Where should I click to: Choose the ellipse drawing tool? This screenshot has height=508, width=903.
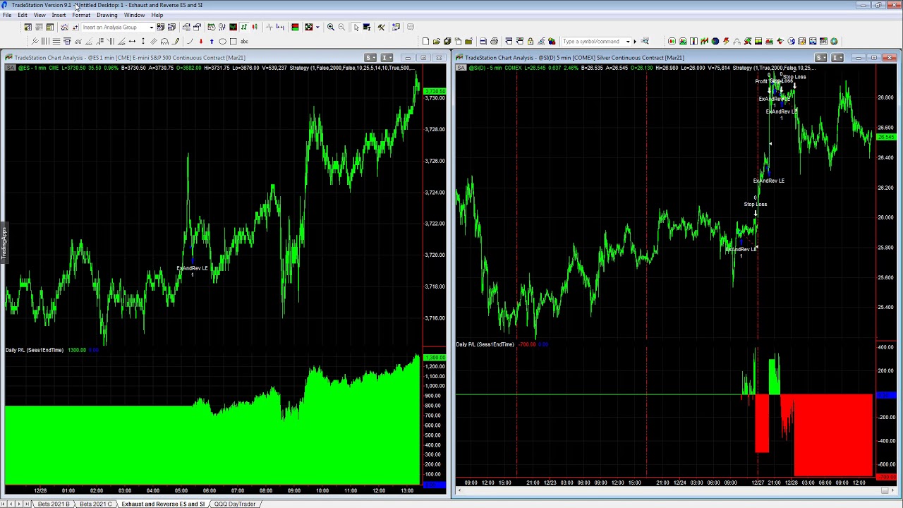222,41
